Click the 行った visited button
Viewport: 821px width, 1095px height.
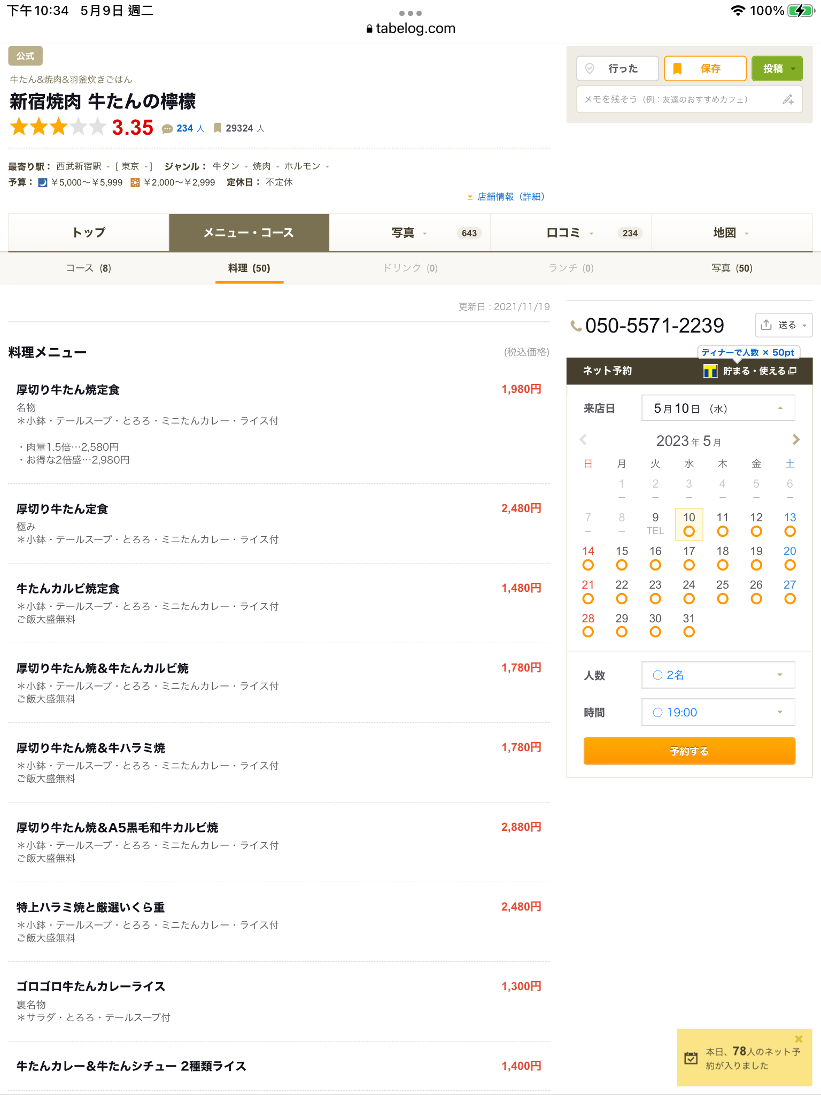617,68
